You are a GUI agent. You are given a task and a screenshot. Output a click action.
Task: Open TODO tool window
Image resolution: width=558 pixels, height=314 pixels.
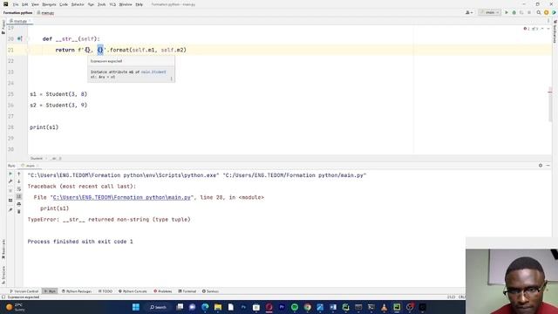(x=105, y=291)
